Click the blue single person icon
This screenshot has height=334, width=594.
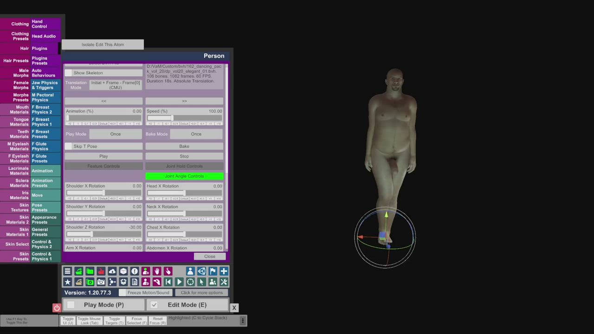(x=190, y=271)
